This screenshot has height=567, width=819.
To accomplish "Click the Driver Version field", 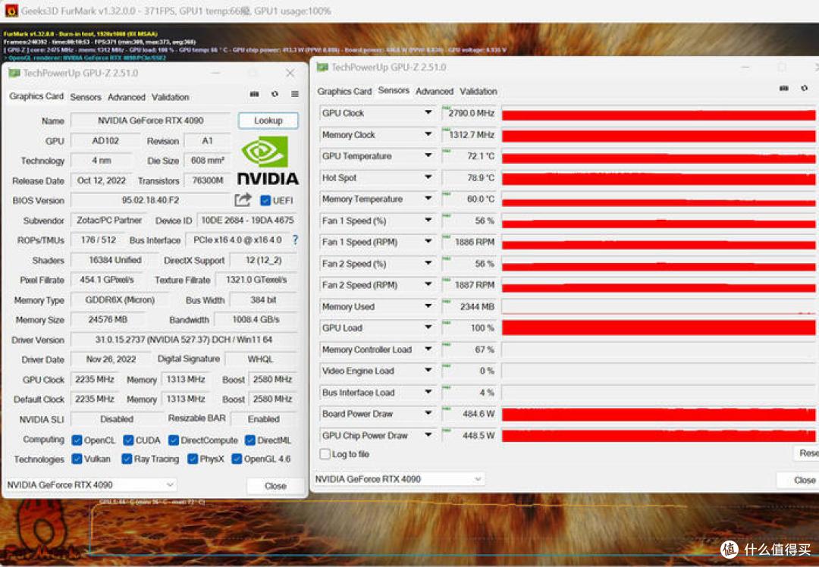I will [x=184, y=340].
